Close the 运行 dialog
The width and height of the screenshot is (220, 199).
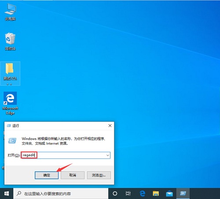110,125
